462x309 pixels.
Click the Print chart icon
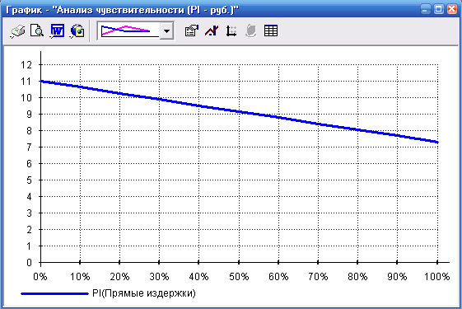tap(18, 31)
